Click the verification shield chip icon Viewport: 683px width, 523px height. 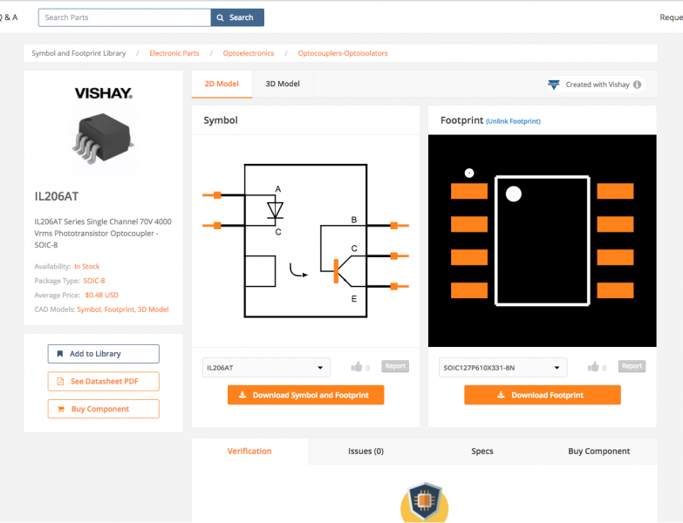tap(424, 502)
